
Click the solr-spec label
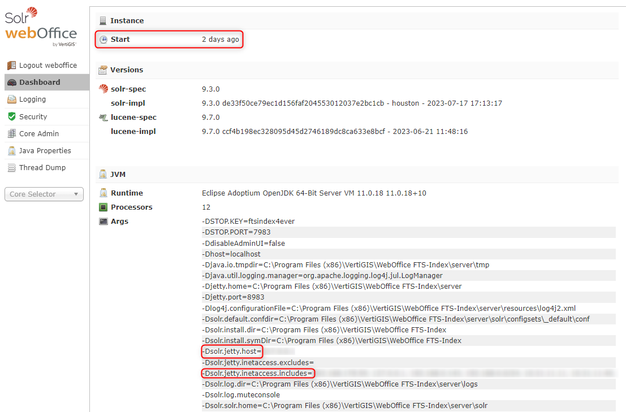pos(128,89)
